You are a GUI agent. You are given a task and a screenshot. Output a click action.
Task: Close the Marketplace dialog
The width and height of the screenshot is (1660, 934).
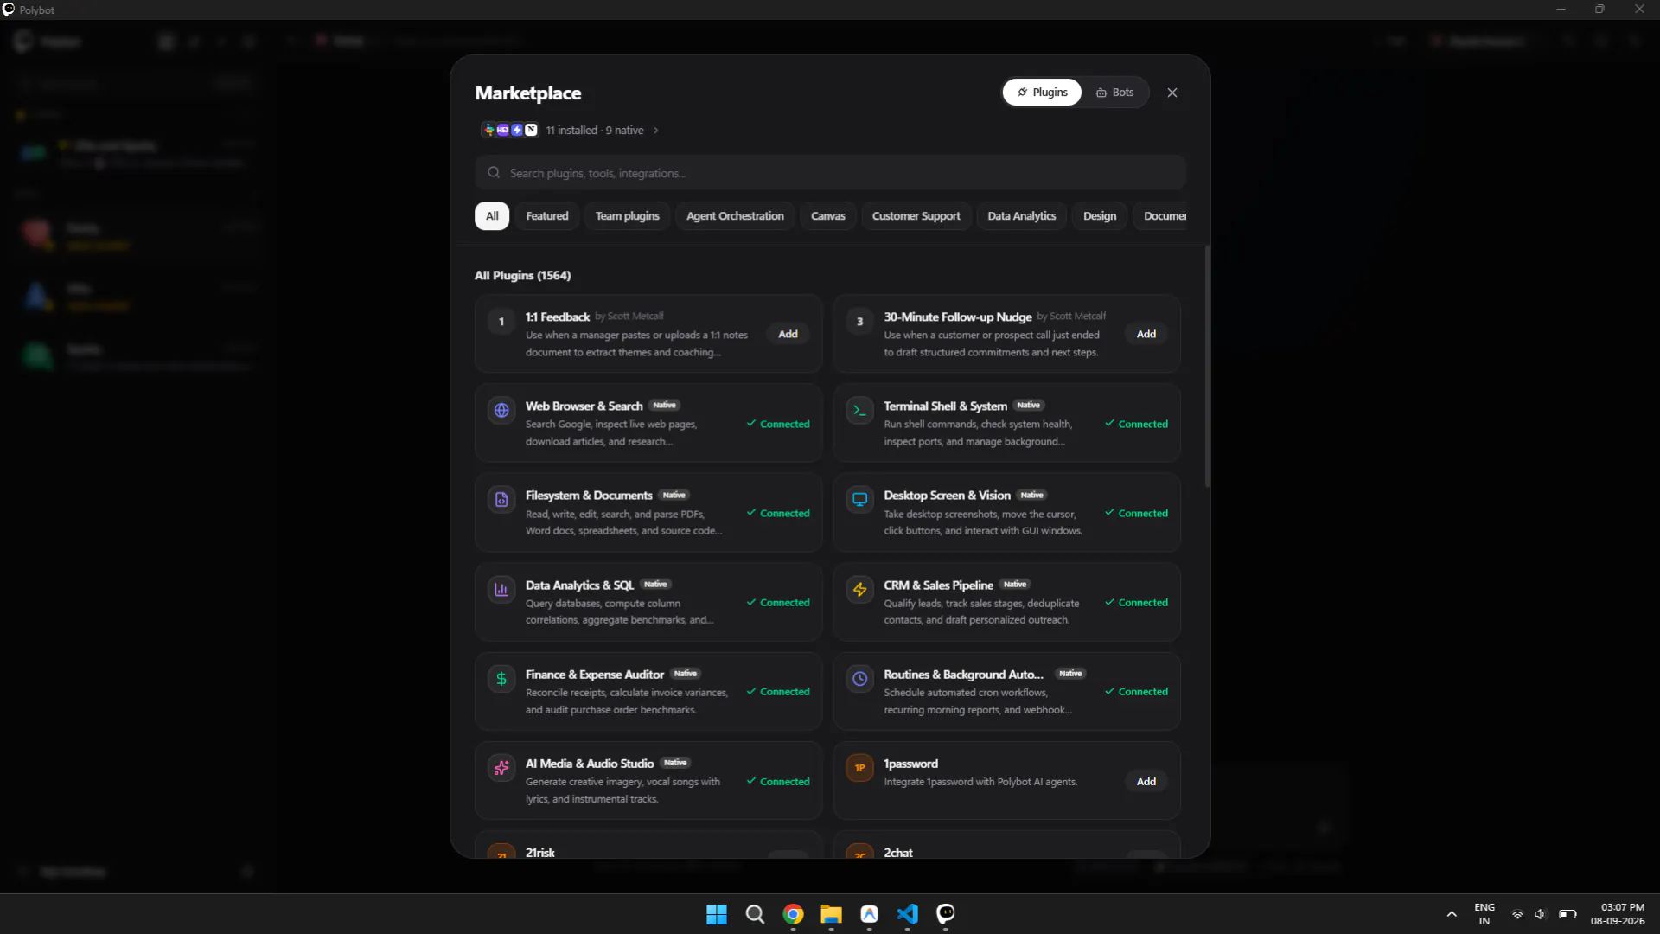pos(1172,93)
